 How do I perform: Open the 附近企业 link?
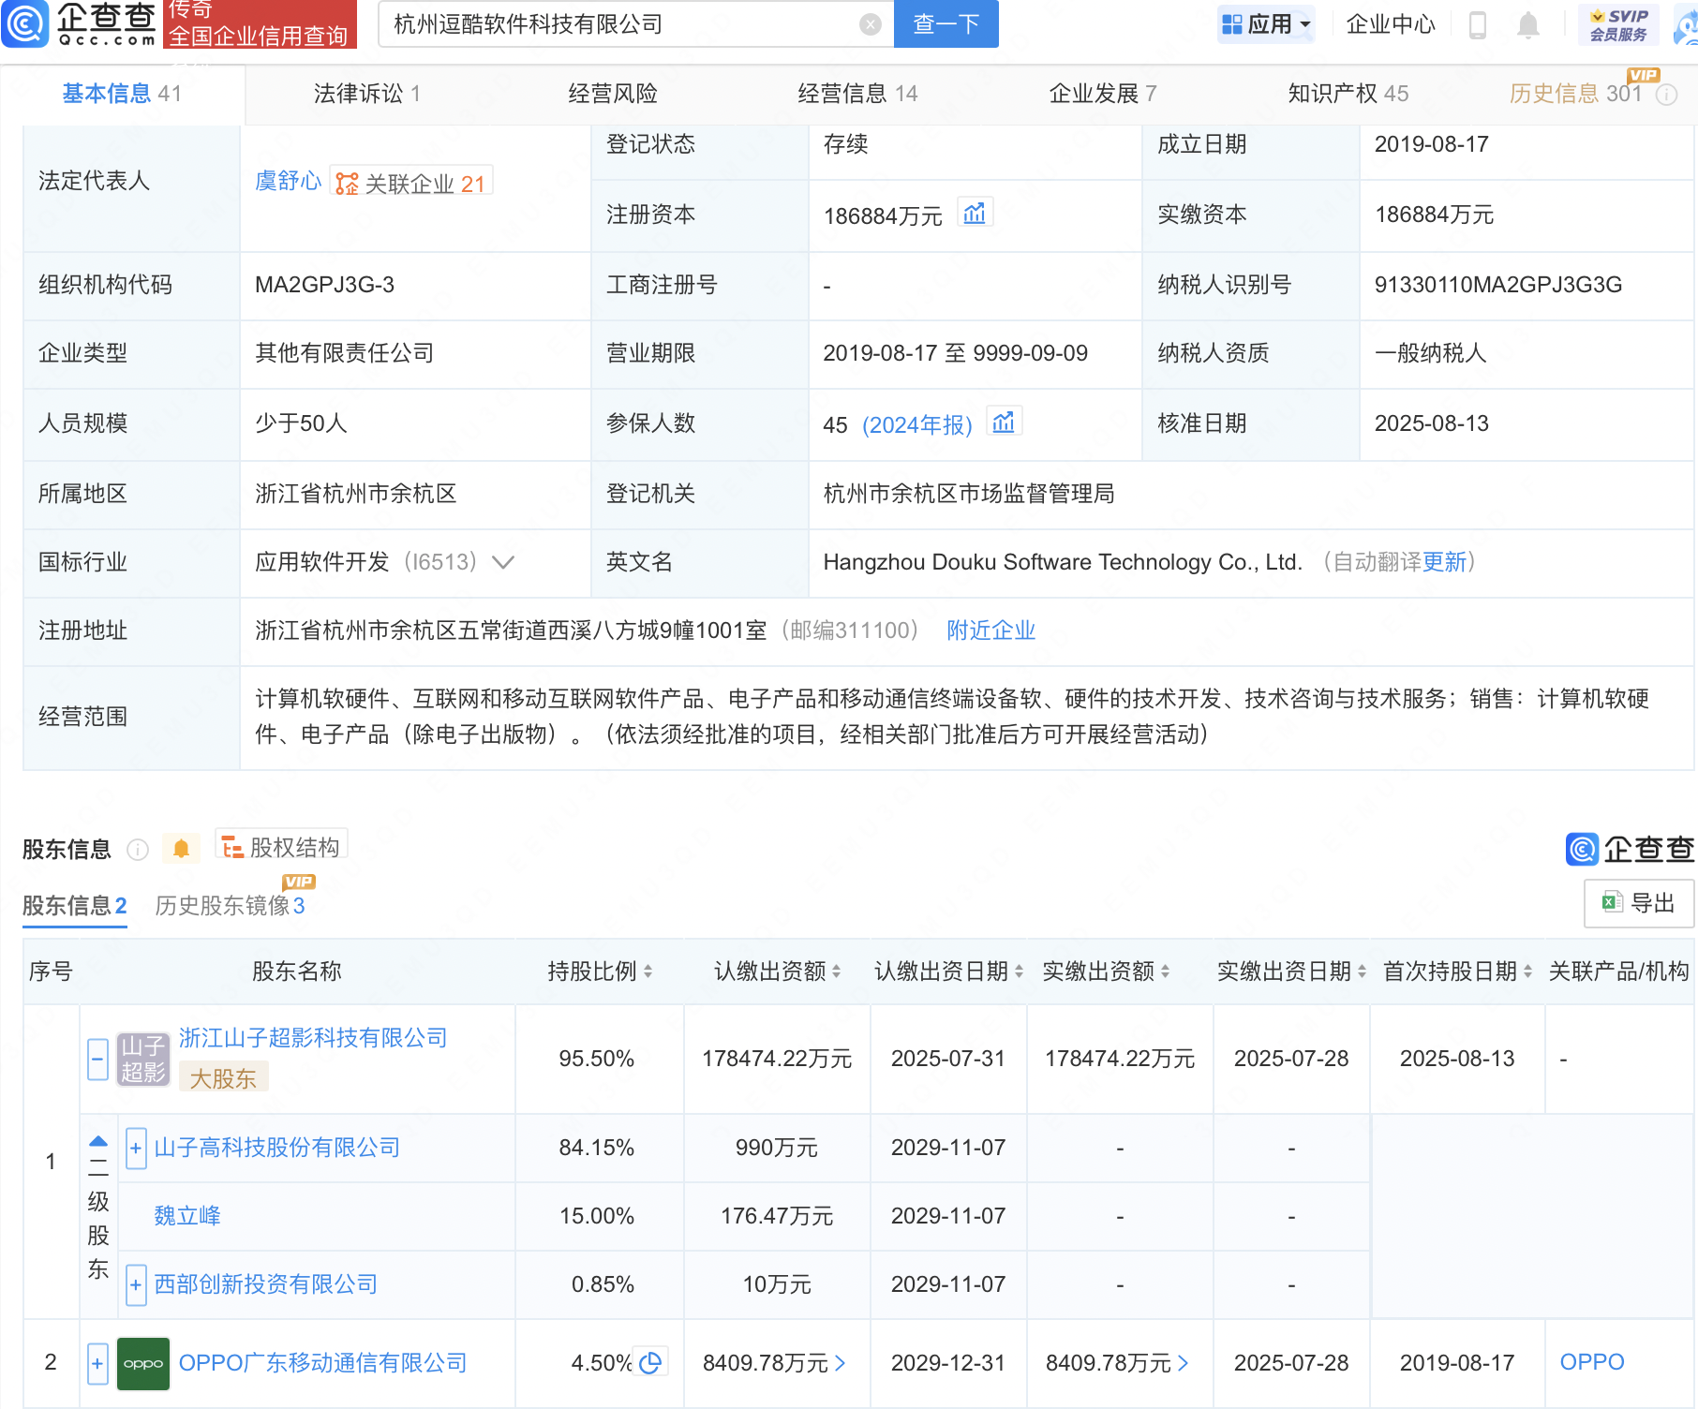click(x=990, y=630)
